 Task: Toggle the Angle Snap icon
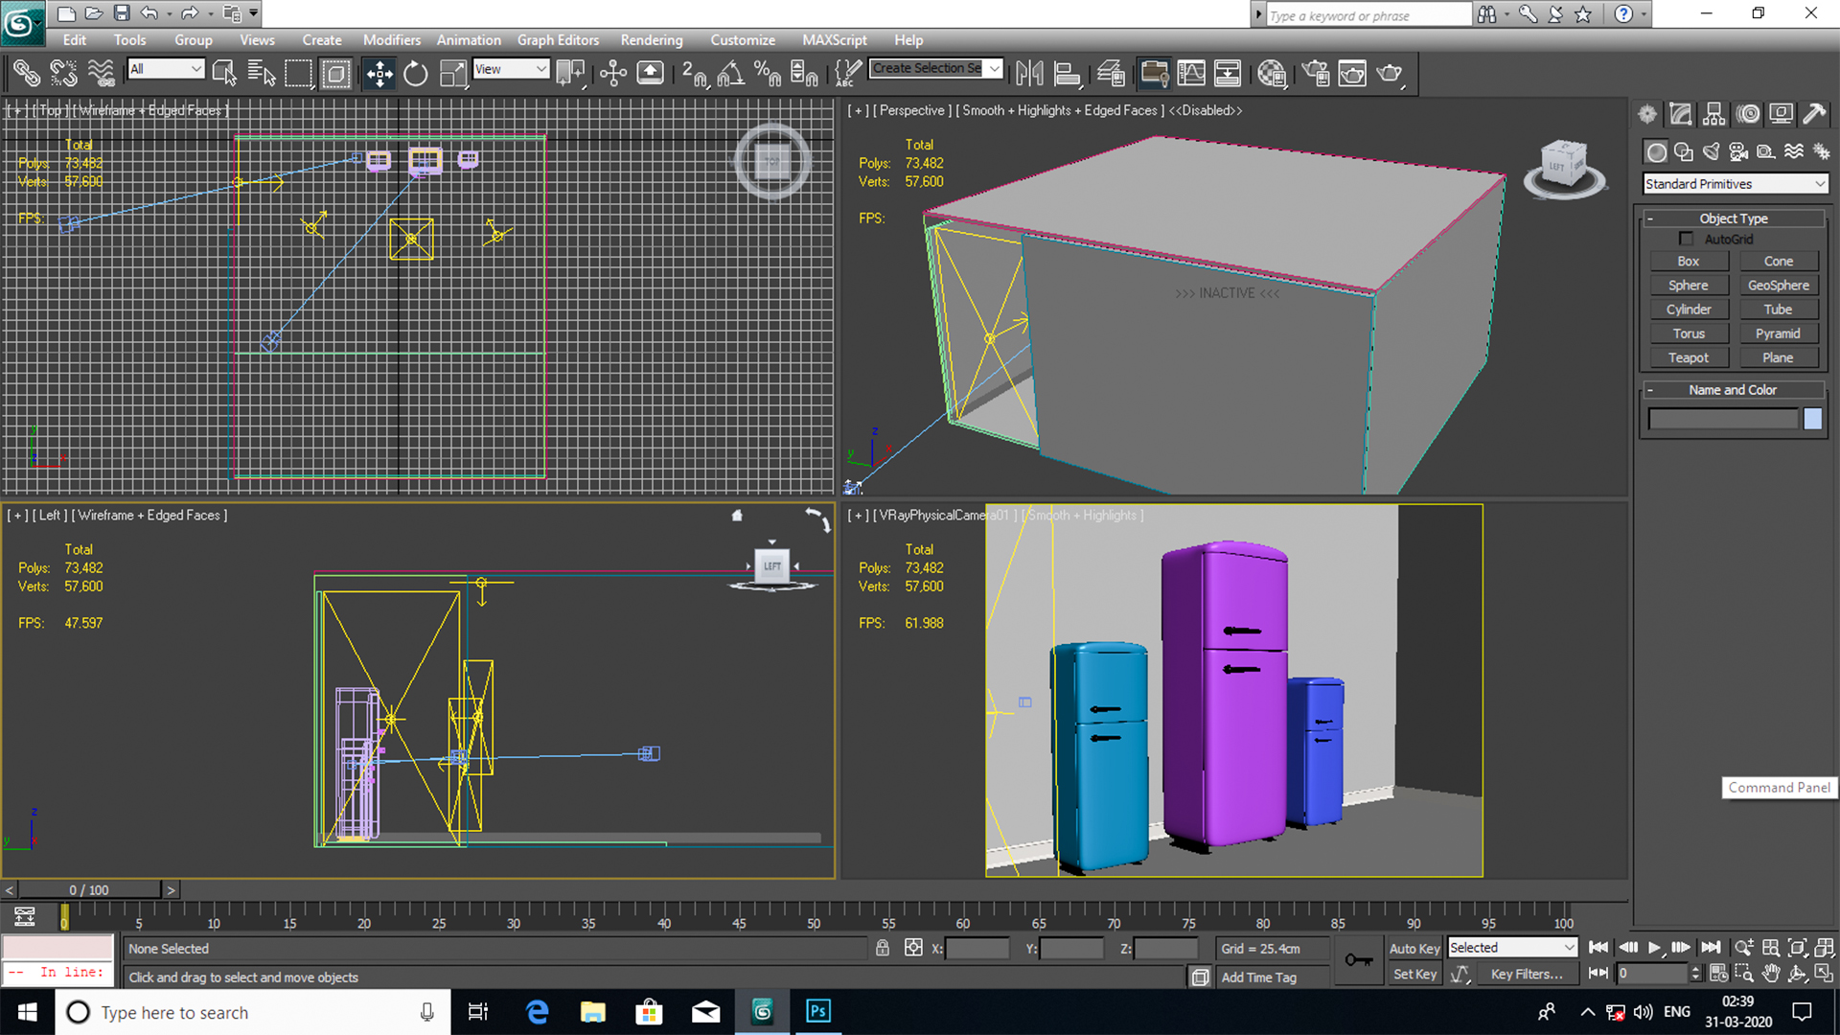[730, 74]
